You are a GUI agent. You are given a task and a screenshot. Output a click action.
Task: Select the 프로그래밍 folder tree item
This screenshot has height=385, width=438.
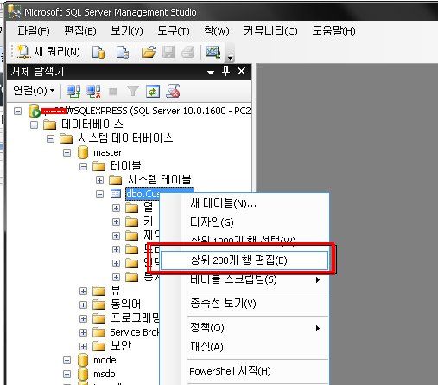tap(135, 318)
